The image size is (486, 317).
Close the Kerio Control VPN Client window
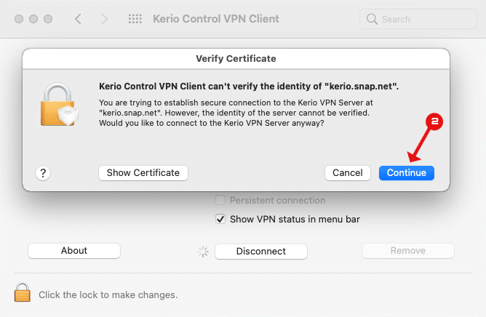pyautogui.click(x=19, y=19)
